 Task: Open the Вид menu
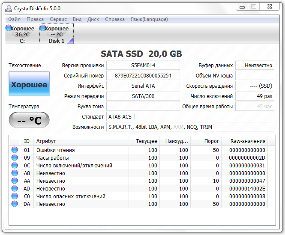pos(77,19)
